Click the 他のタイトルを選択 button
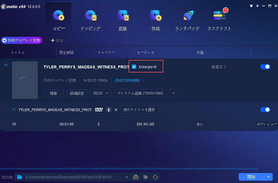Screen dimensions: 278x183 pos(139,110)
